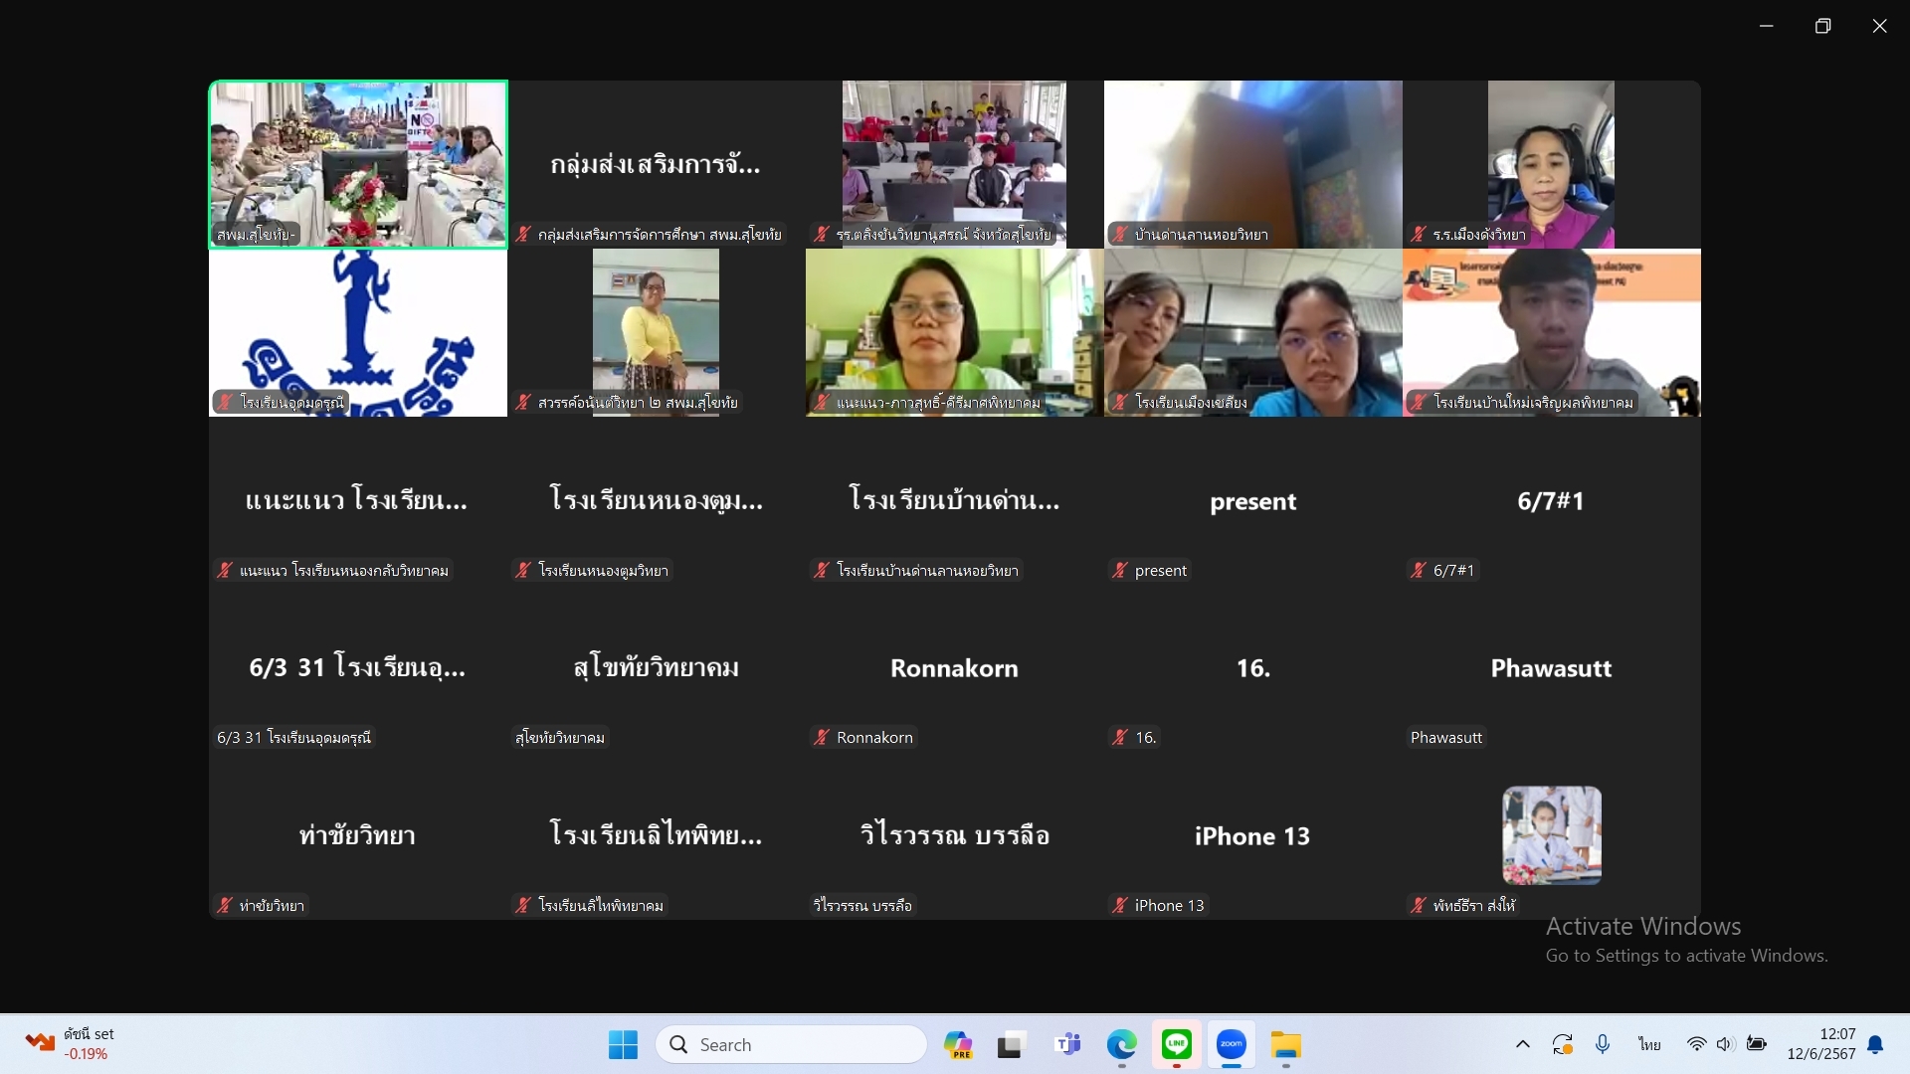Open clock and date flyout
This screenshot has height=1074, width=1910.
click(x=1820, y=1044)
